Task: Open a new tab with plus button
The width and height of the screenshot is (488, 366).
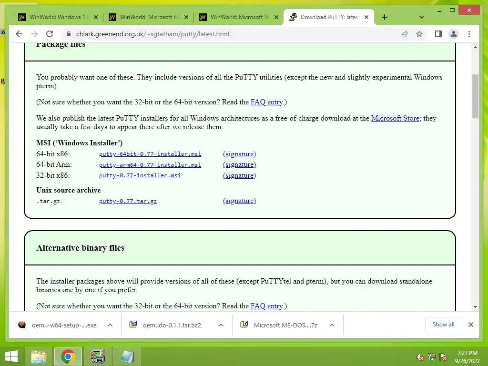Action: click(x=385, y=17)
